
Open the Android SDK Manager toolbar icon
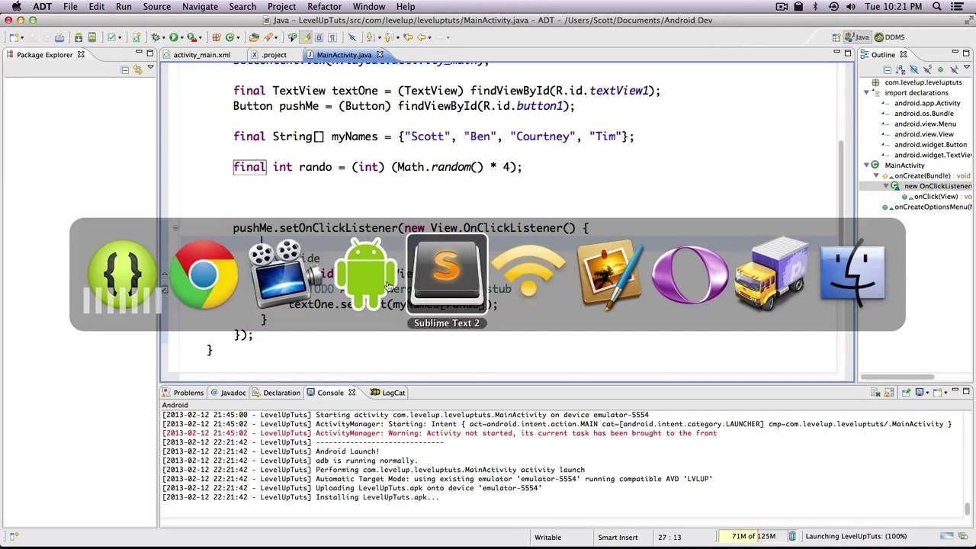coord(78,37)
